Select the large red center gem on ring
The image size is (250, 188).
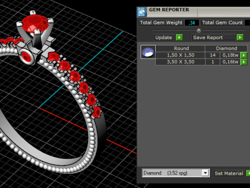tap(35, 23)
